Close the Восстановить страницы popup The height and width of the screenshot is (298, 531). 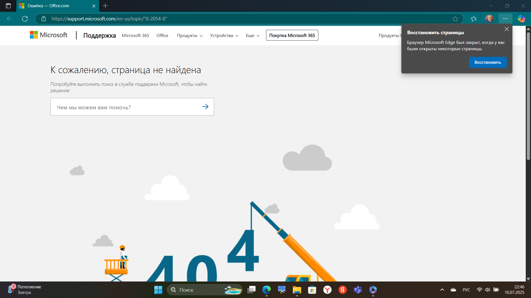(506, 29)
